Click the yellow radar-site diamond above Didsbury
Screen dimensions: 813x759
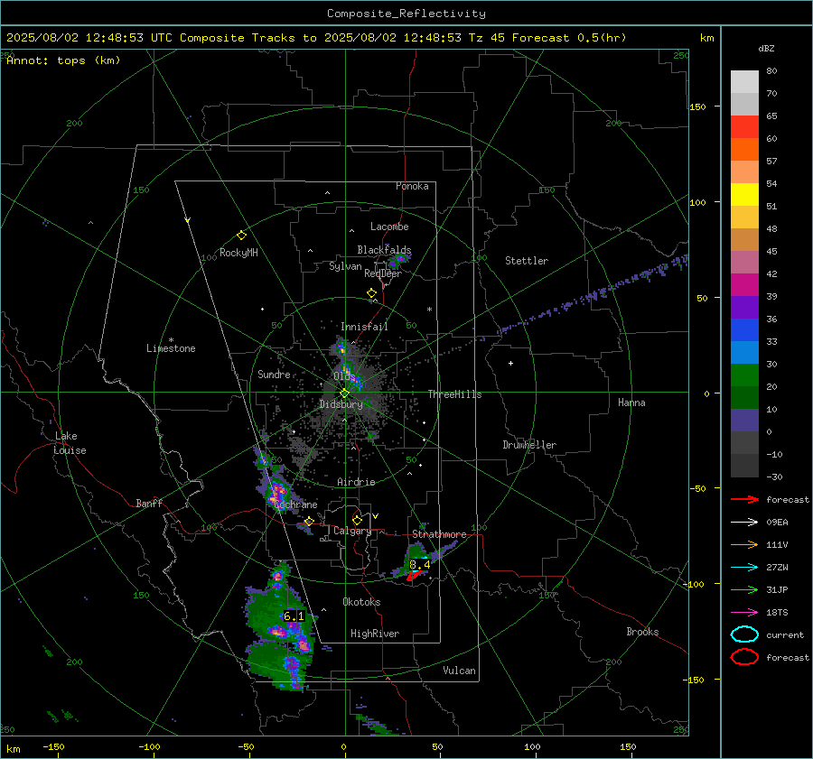click(x=344, y=393)
